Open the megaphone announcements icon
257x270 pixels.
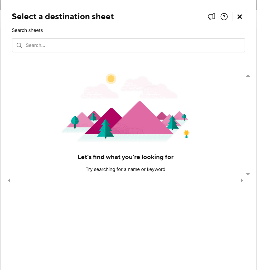click(x=211, y=17)
